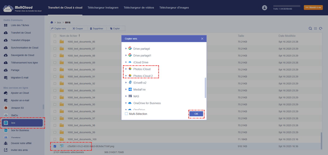Open Migration E-mail tool
The image size is (328, 155).
[19, 78]
